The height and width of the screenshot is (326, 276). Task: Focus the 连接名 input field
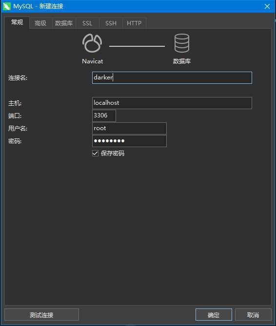tap(172, 78)
